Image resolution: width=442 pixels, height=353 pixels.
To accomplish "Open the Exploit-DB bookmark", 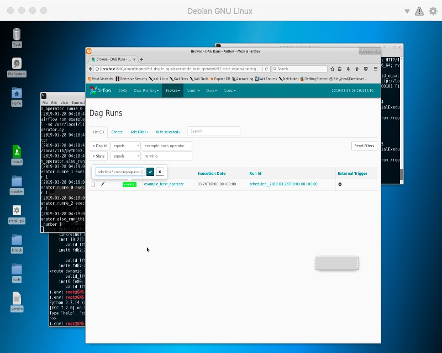I will (x=220, y=79).
